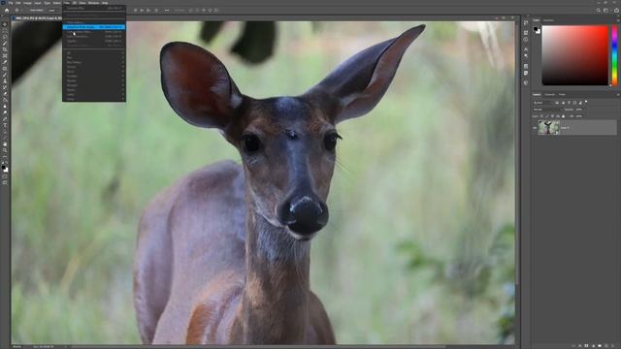Pick a color in the red color field

pyautogui.click(x=574, y=55)
